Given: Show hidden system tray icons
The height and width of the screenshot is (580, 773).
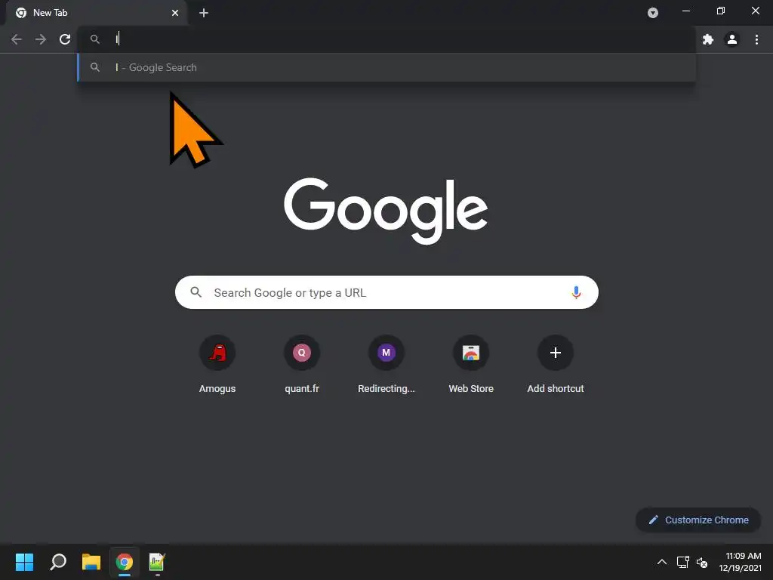Looking at the screenshot, I should tap(662, 562).
